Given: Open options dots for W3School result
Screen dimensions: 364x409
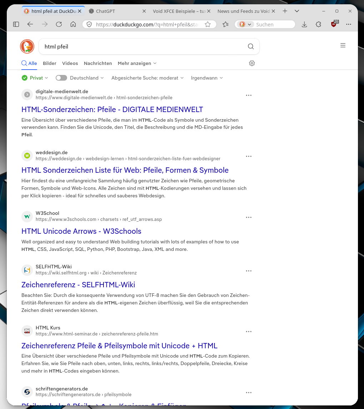Looking at the screenshot, I should [249, 217].
